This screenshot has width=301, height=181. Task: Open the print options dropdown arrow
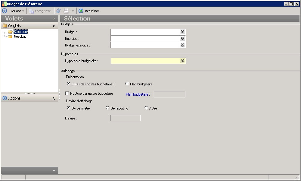point(73,11)
